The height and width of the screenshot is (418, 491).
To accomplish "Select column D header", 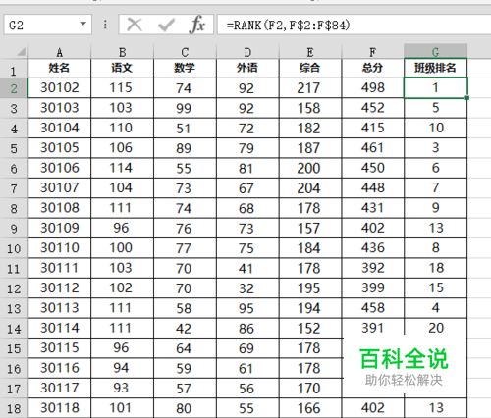I will pyautogui.click(x=247, y=52).
